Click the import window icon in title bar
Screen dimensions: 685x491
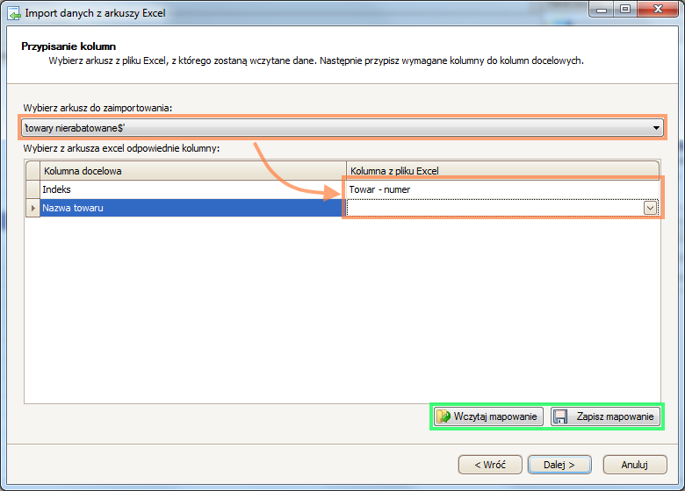point(13,13)
